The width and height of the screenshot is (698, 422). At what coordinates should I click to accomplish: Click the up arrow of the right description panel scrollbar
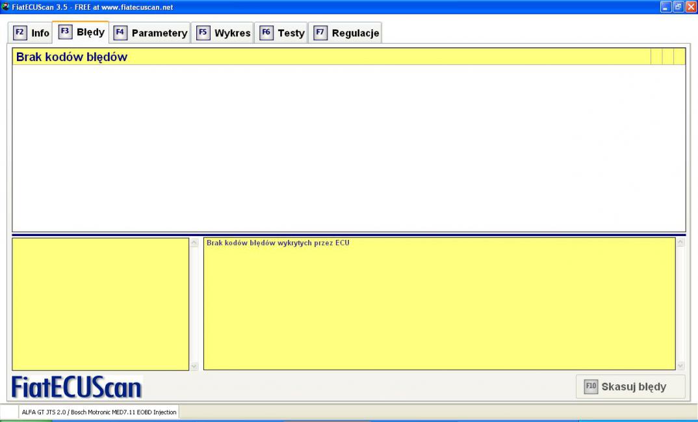pyautogui.click(x=680, y=243)
